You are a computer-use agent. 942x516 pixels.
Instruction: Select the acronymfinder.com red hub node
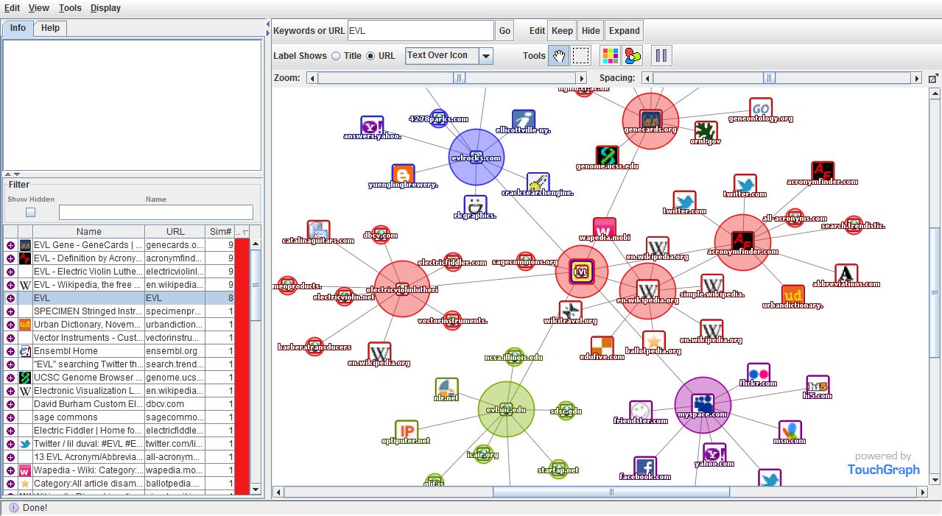(x=742, y=241)
